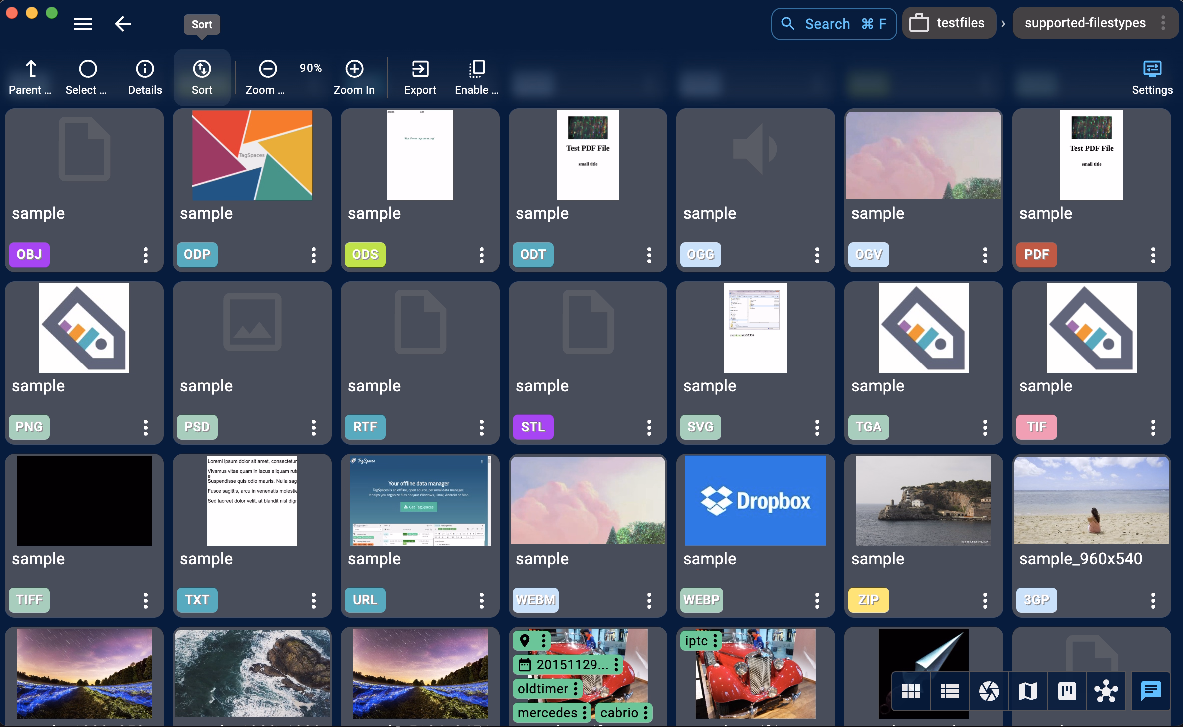
Task: Click the PDF extension tag
Action: pyautogui.click(x=1037, y=254)
